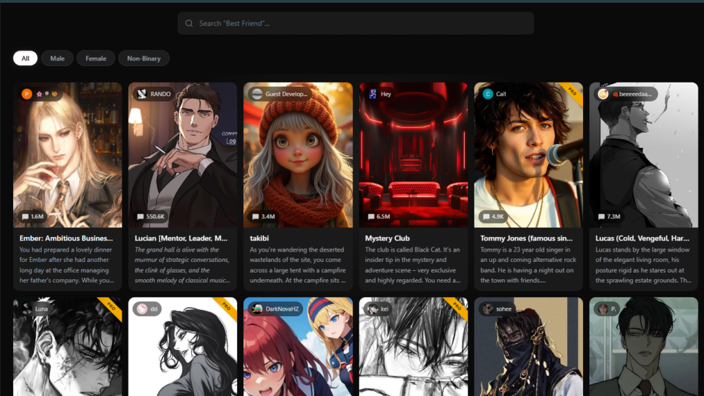704x396 pixels.
Task: Click Cait's teal C avatar
Action: tap(487, 93)
